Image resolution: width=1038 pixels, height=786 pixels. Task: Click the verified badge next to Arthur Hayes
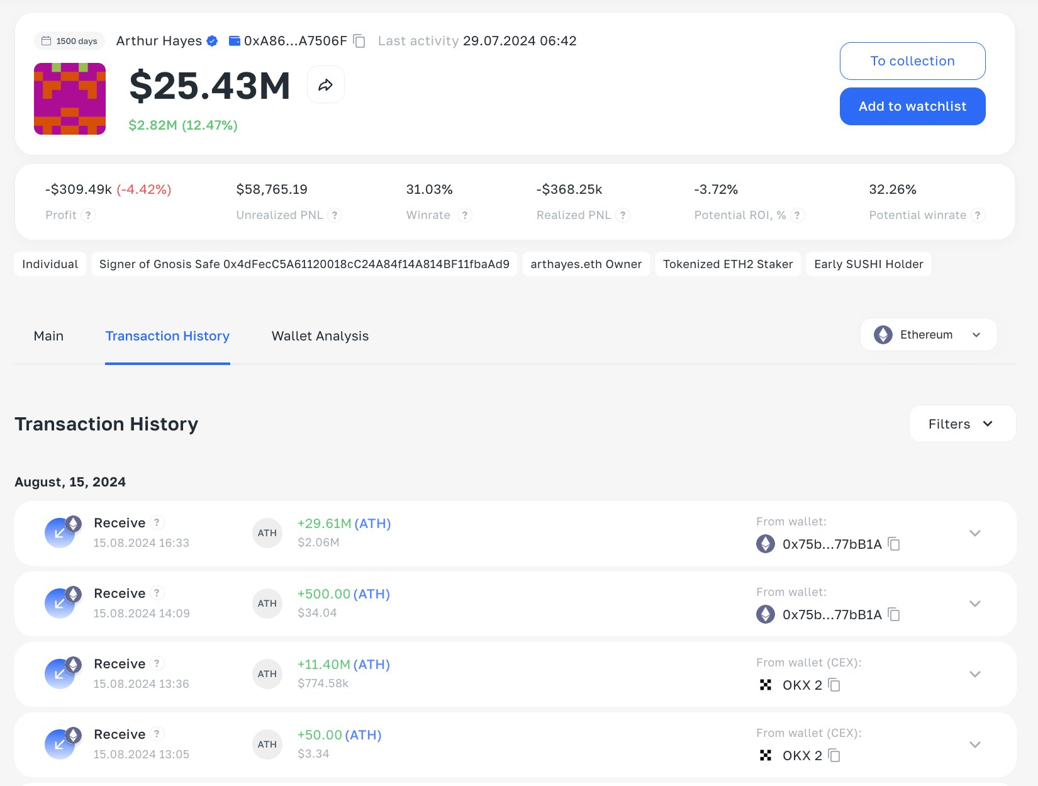[x=213, y=41]
